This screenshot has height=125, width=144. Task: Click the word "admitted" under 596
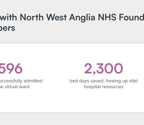(33, 81)
